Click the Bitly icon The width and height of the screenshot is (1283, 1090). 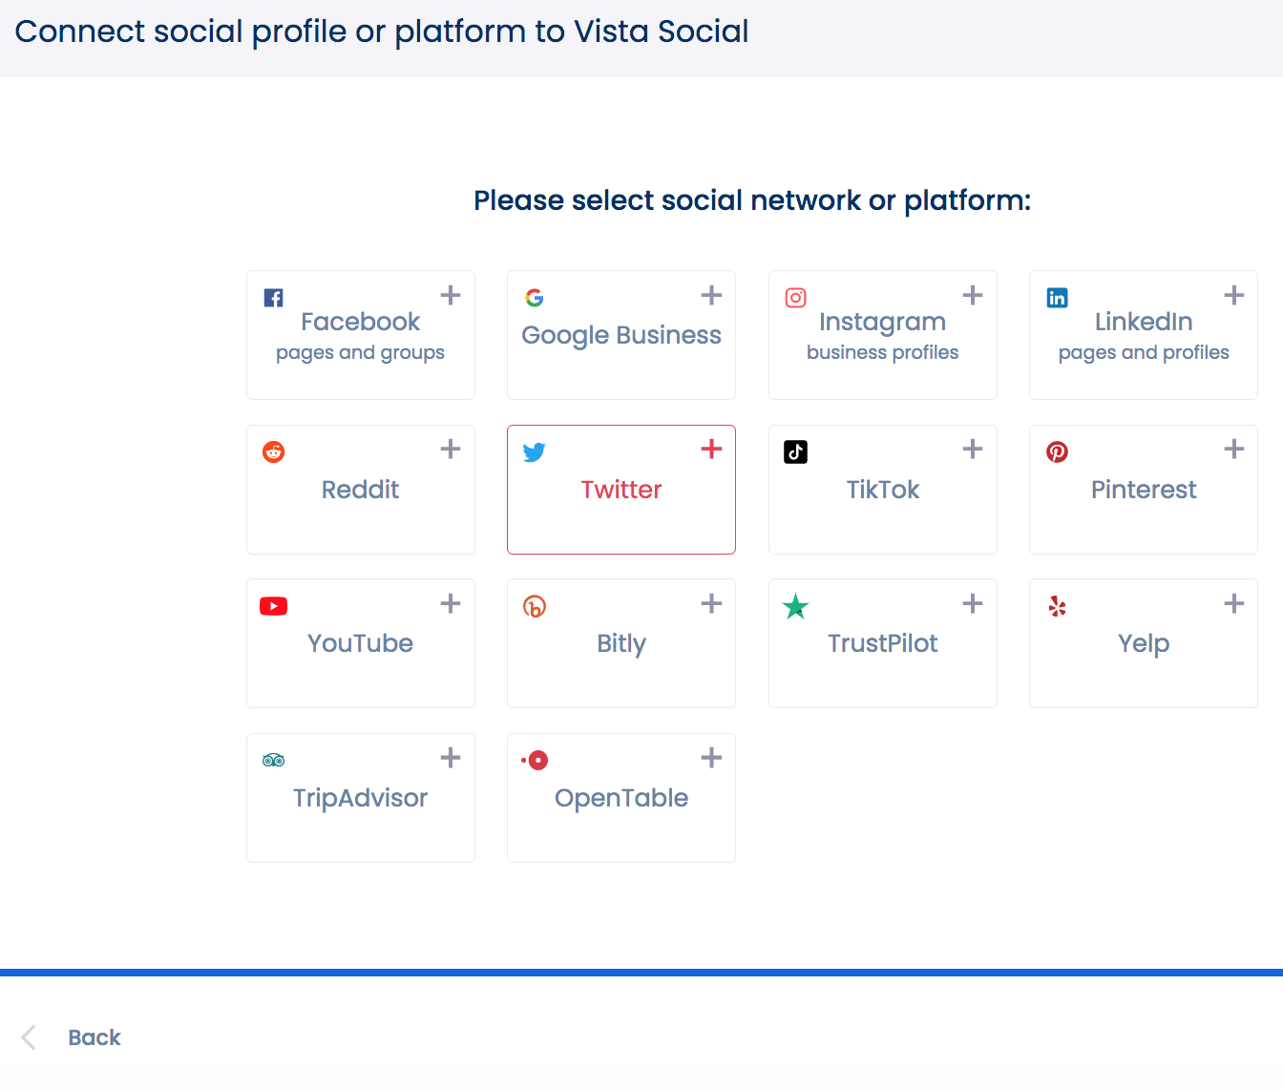534,605
